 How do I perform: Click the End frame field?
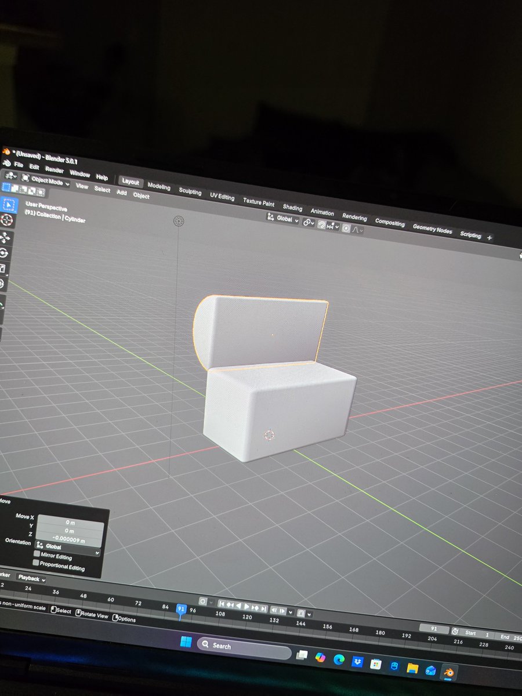pyautogui.click(x=509, y=637)
